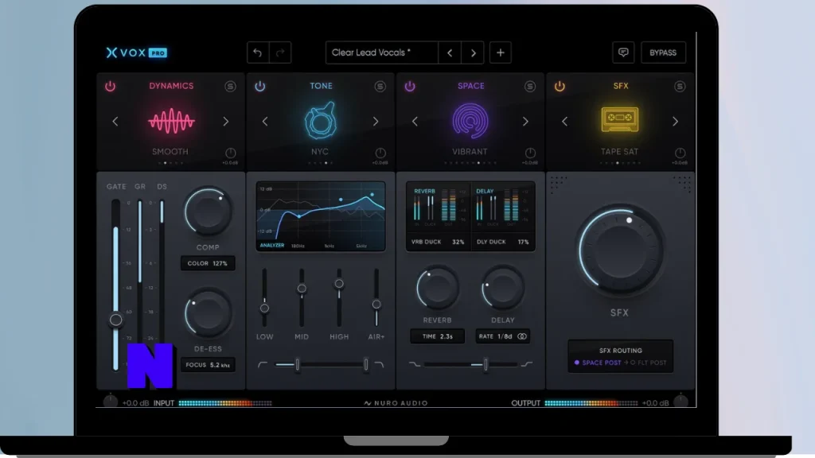
Task: Switch Dynamics to previous style (left arrow)
Action: point(115,122)
